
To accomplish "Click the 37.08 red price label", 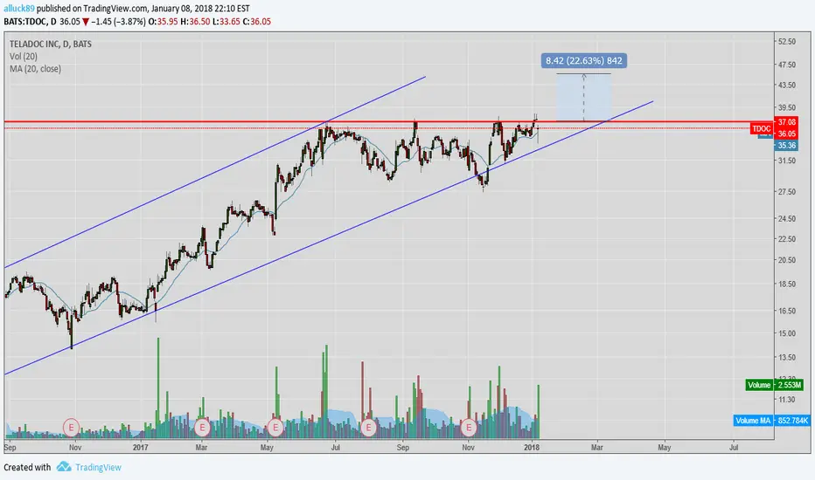I will pyautogui.click(x=786, y=122).
